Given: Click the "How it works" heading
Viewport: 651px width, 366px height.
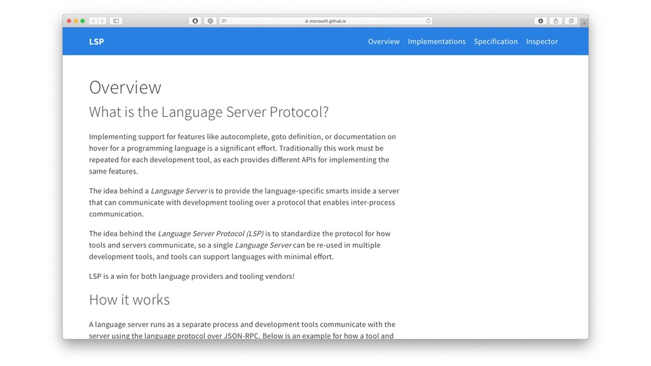Looking at the screenshot, I should pos(130,300).
